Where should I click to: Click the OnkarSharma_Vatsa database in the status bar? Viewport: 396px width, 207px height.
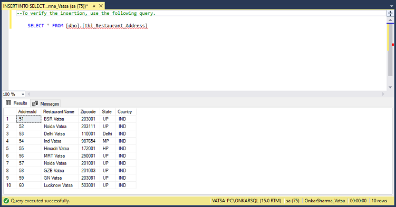[x=324, y=201]
